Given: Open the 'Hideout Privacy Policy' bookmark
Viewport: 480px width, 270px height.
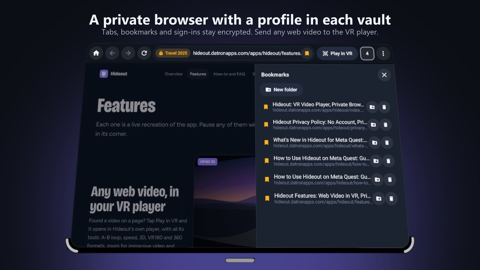Looking at the screenshot, I should [x=315, y=125].
